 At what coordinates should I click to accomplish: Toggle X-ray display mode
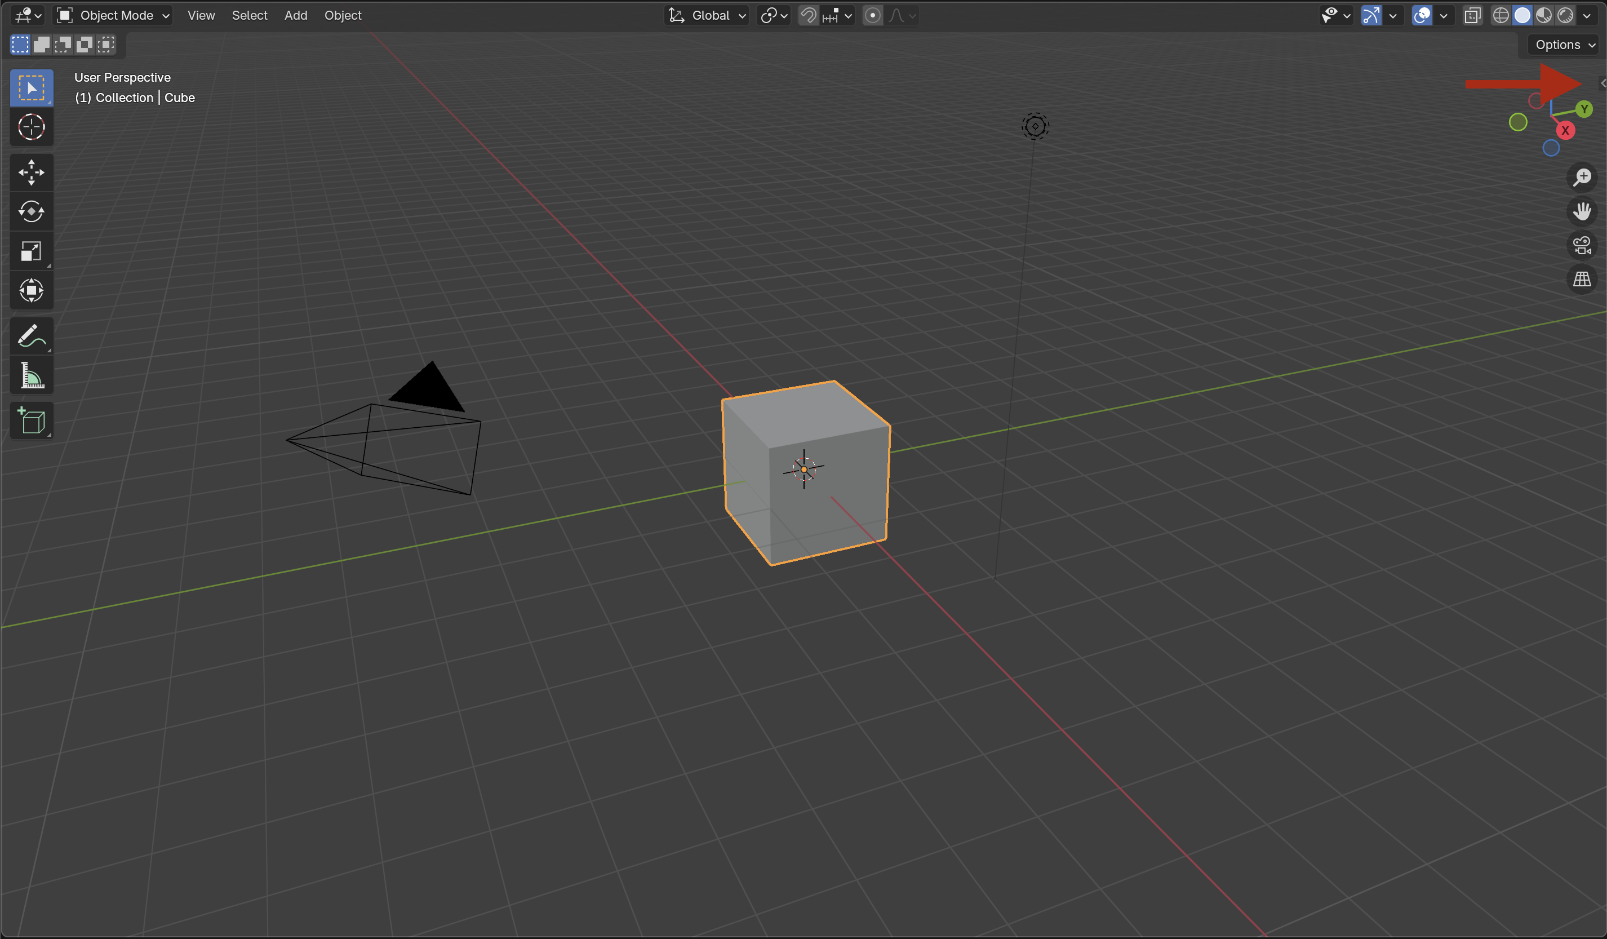(1472, 15)
